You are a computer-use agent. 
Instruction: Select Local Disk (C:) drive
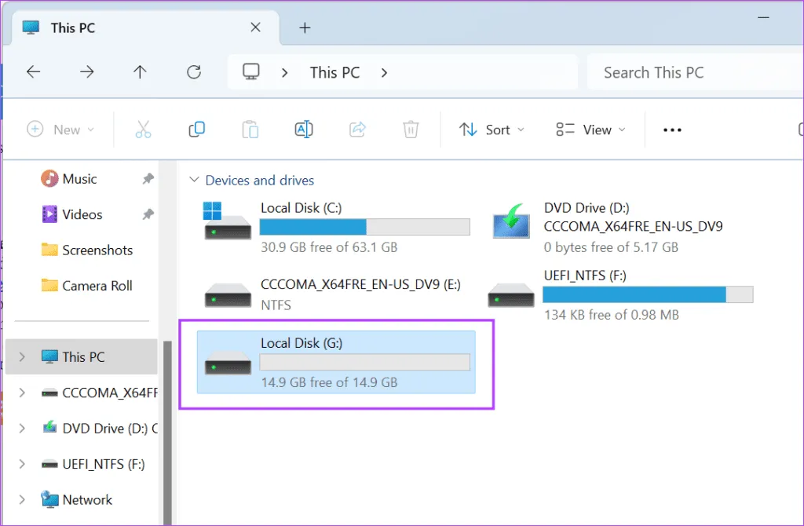tap(336, 227)
